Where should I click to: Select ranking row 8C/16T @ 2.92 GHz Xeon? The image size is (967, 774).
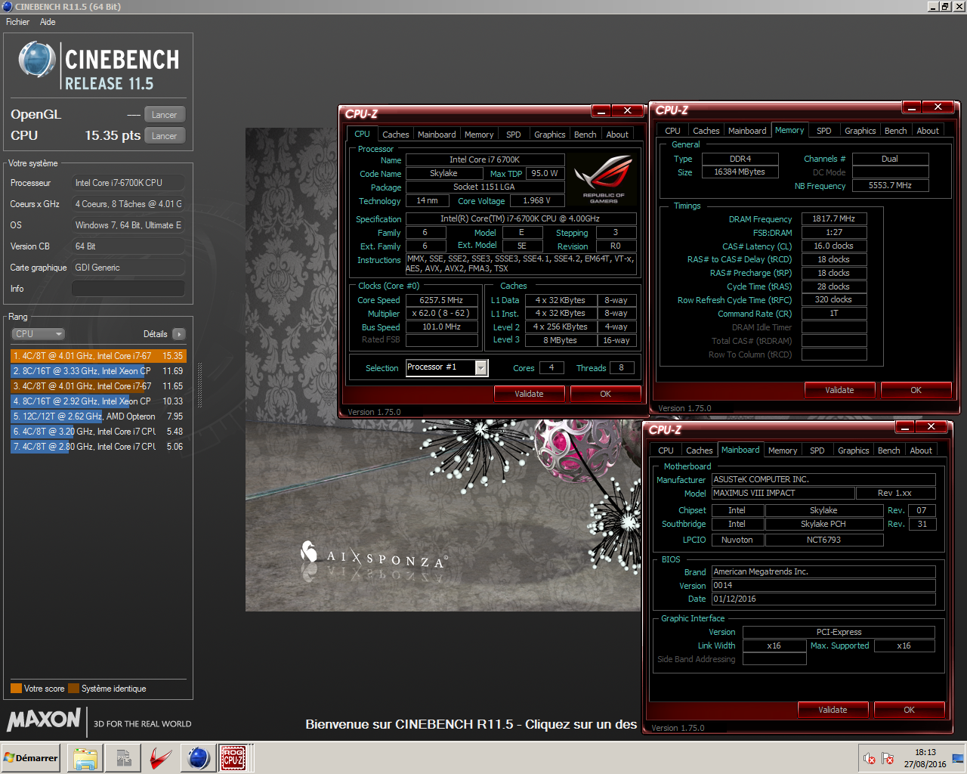[98, 401]
